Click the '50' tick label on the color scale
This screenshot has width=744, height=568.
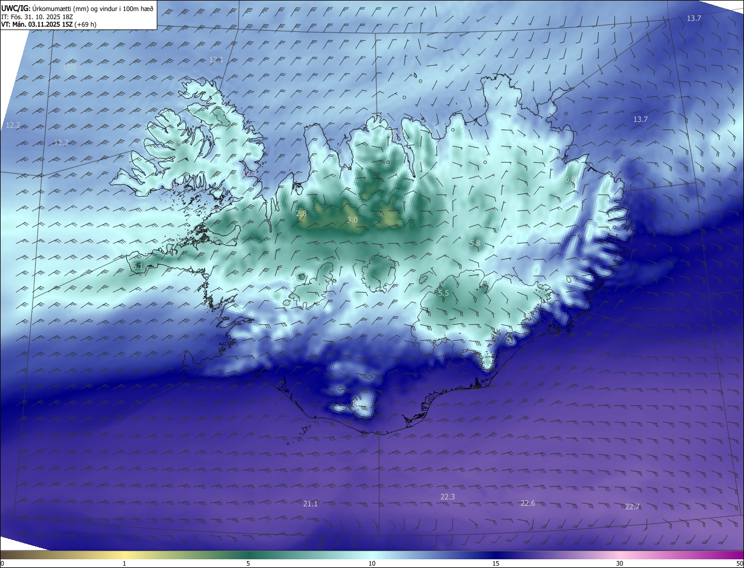point(739,563)
